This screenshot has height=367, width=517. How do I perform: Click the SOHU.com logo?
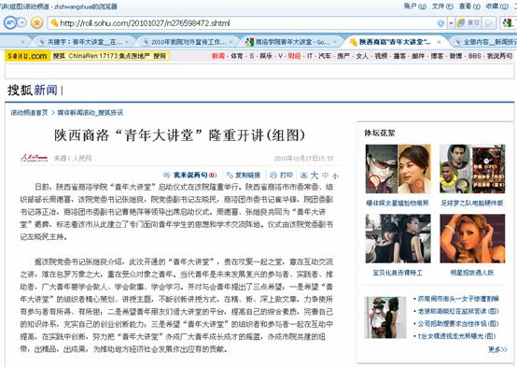click(x=27, y=56)
